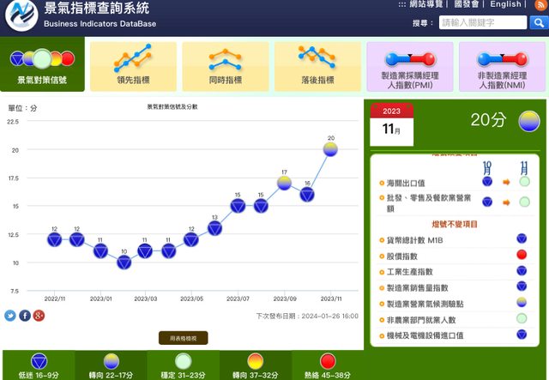Click the site logo in header

[x=21, y=16]
